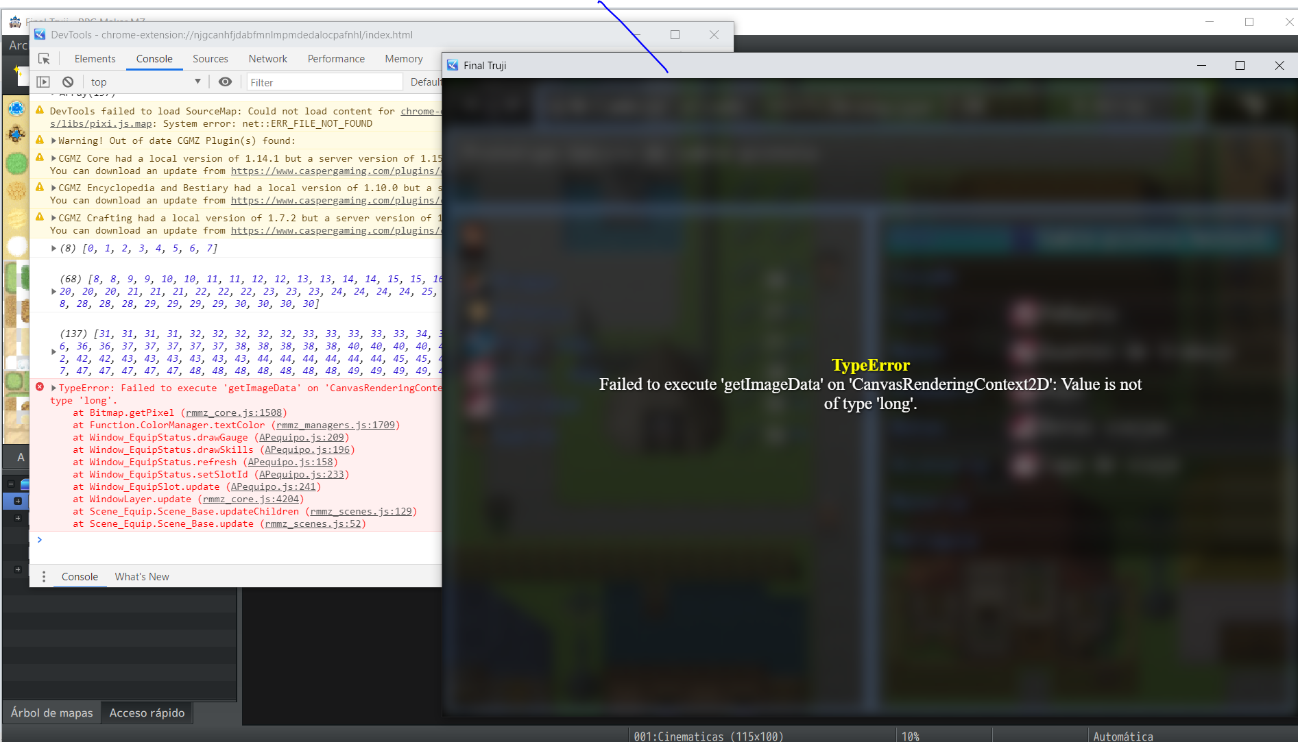1298x742 pixels.
Task: Select the blue water tile in RPG Maker palette
Action: tap(16, 108)
